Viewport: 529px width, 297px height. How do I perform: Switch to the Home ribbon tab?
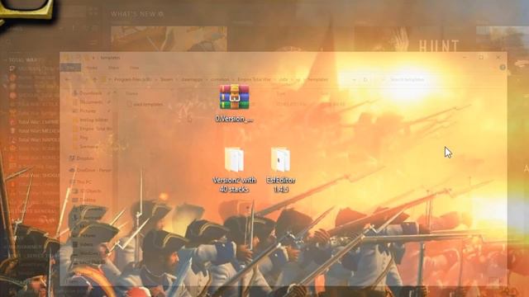click(92, 68)
